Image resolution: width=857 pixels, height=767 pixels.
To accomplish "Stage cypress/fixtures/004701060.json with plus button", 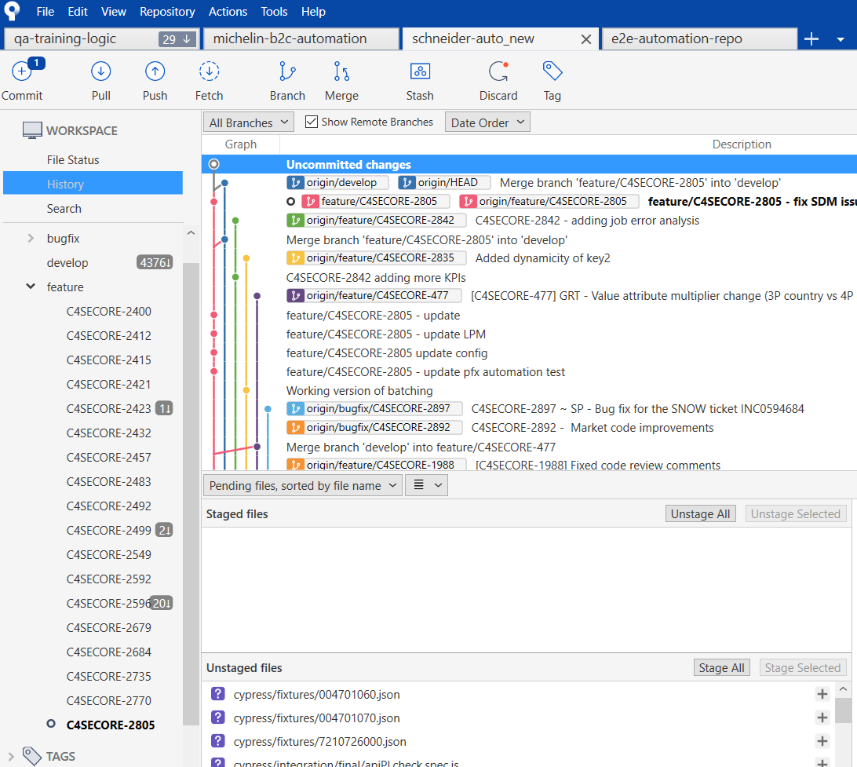I will (822, 694).
